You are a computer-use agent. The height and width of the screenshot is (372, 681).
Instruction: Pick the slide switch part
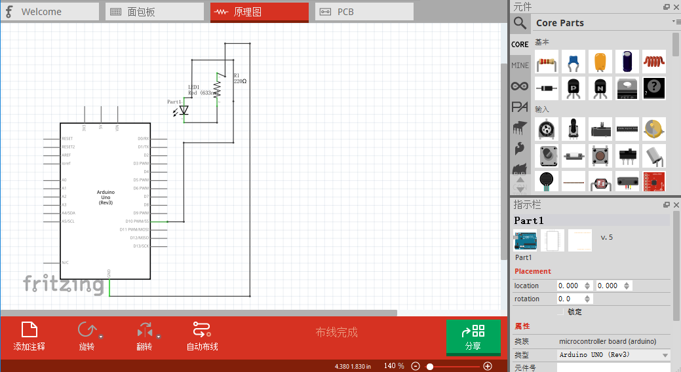(x=627, y=155)
